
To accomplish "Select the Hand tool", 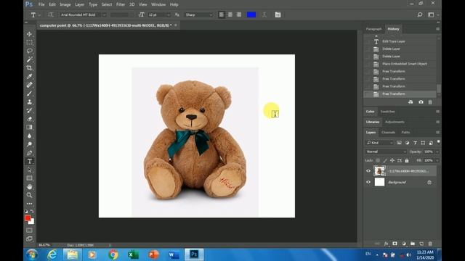I will [x=29, y=187].
